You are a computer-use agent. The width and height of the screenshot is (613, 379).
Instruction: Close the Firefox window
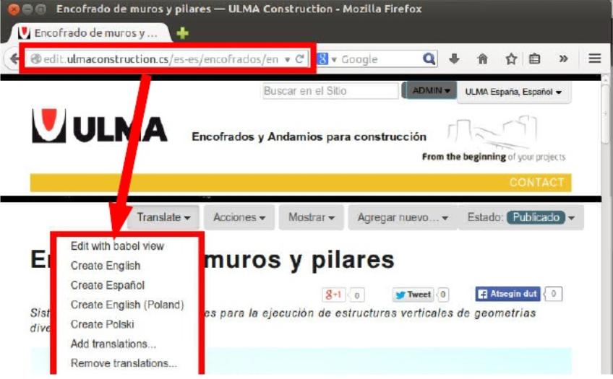[x=13, y=9]
